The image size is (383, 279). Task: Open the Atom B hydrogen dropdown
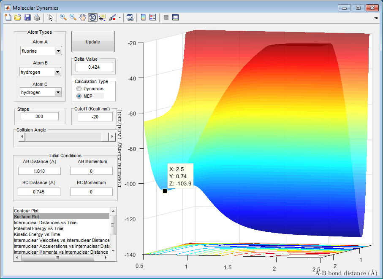point(41,72)
